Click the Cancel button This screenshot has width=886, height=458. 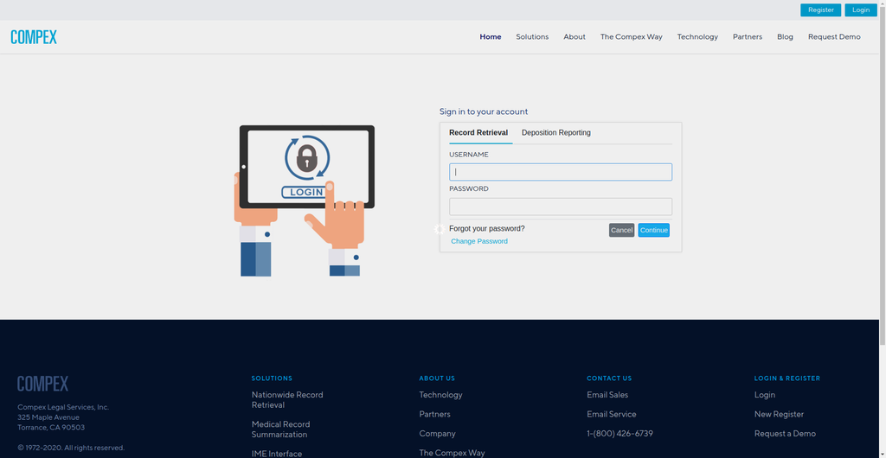(621, 230)
